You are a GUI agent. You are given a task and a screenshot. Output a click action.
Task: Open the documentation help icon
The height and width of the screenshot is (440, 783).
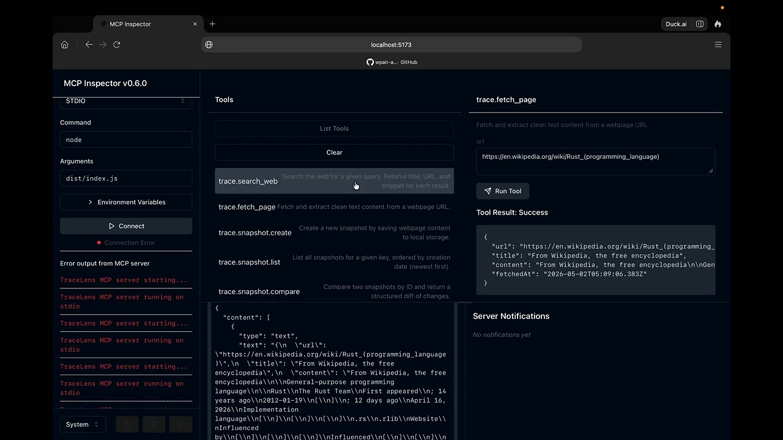point(127,425)
